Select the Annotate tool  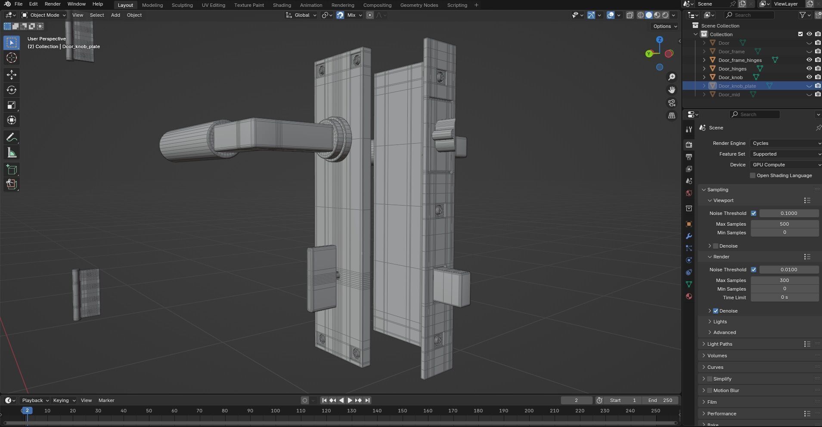click(12, 138)
